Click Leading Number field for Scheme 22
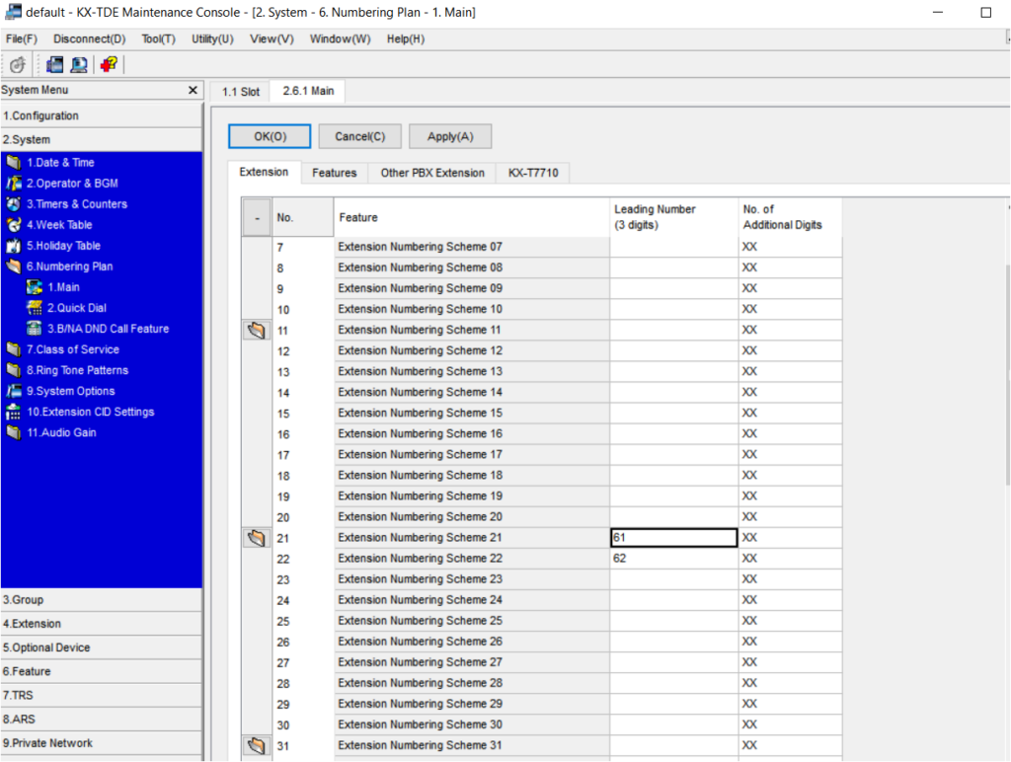The height and width of the screenshot is (762, 1011). click(x=673, y=559)
